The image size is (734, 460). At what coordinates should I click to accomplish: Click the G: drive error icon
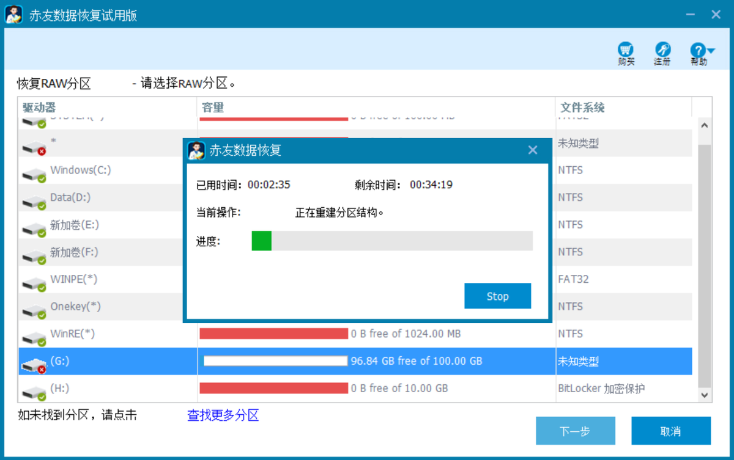(34, 365)
